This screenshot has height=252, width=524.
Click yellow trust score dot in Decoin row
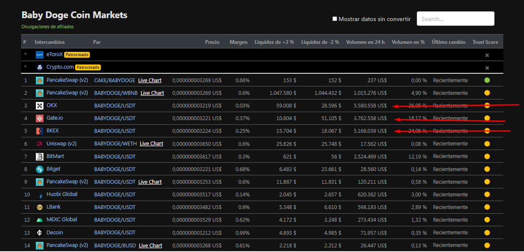[x=487, y=233]
